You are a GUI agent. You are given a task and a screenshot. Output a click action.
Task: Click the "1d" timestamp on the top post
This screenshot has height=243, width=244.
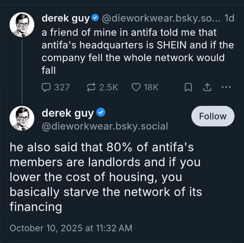coord(229,18)
